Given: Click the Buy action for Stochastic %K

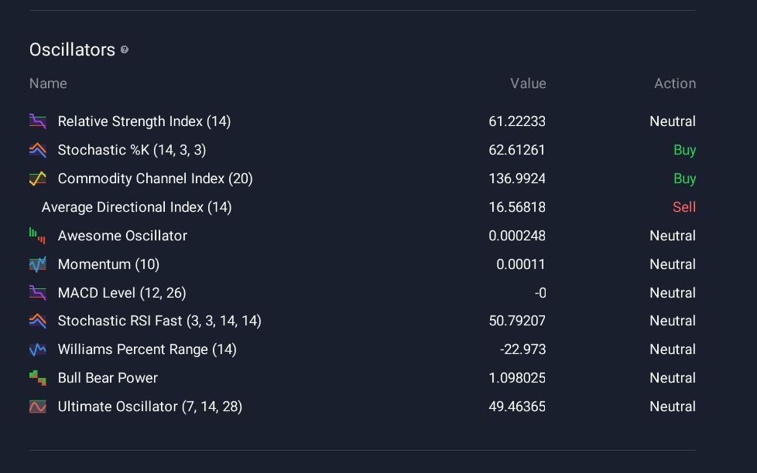Looking at the screenshot, I should pyautogui.click(x=684, y=150).
